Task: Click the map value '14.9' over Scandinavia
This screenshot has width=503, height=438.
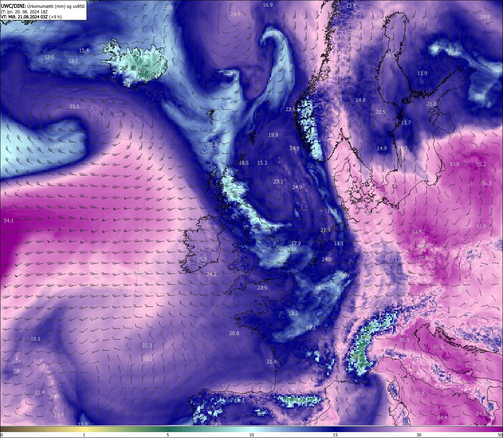Action: tap(382, 148)
